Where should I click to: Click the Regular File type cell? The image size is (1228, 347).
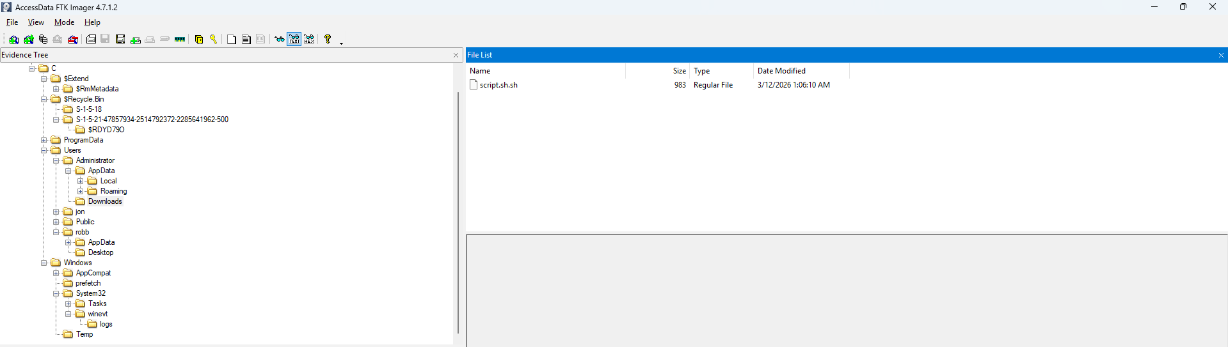714,85
